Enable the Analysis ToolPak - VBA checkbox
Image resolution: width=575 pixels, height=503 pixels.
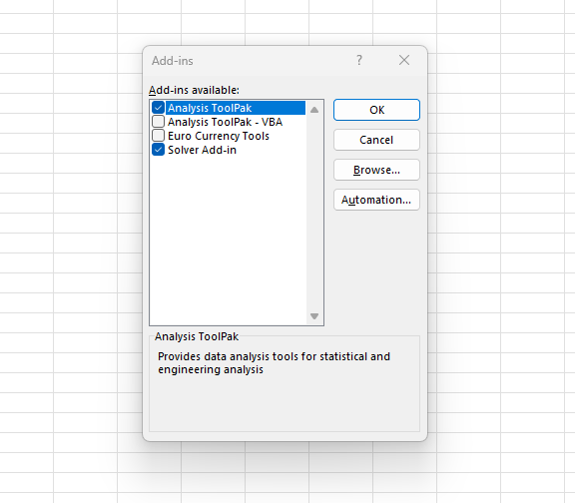158,122
